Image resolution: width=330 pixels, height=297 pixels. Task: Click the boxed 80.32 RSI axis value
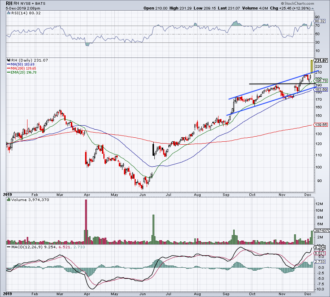[x=320, y=21]
